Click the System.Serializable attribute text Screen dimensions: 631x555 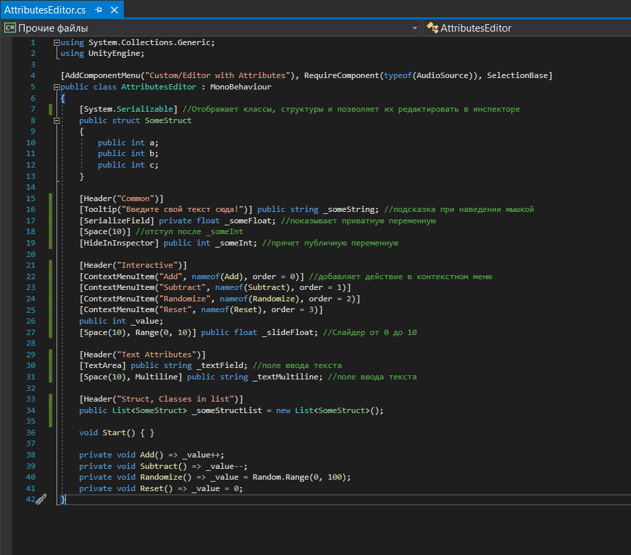(x=128, y=109)
